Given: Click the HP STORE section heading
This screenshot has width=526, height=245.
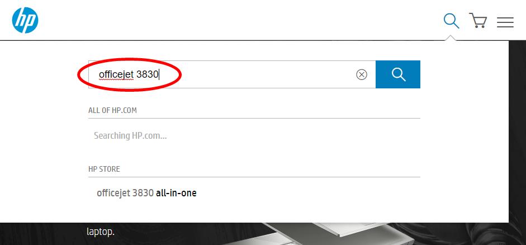Looking at the screenshot, I should click(104, 169).
